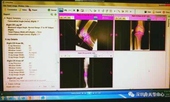170x102 pixels.
Task: Click the Save button in top right
Action: 148,12
